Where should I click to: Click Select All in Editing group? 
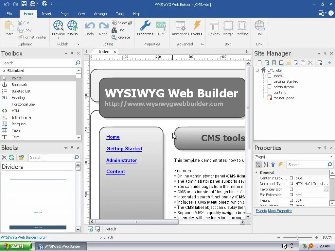pyautogui.click(x=122, y=23)
